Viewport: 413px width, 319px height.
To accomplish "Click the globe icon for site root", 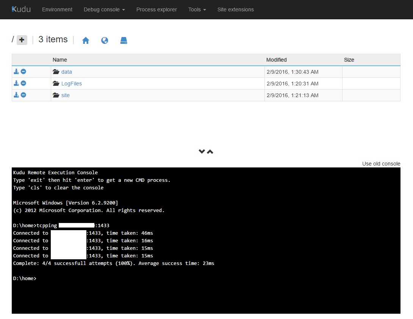I will tap(105, 40).
